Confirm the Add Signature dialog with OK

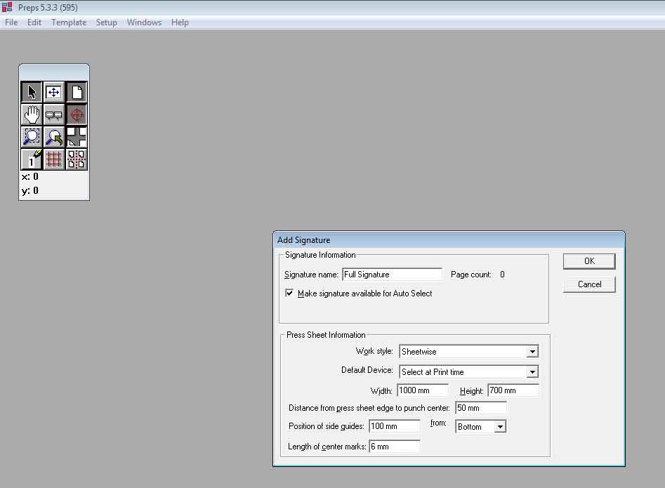pos(589,261)
